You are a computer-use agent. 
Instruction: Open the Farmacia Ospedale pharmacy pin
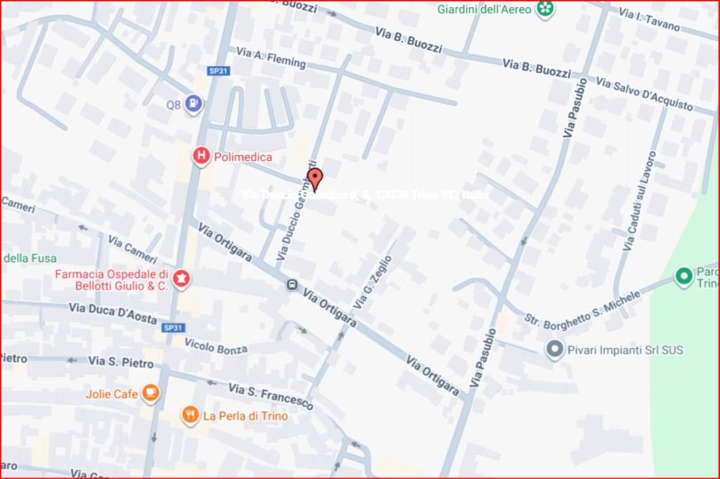(181, 279)
